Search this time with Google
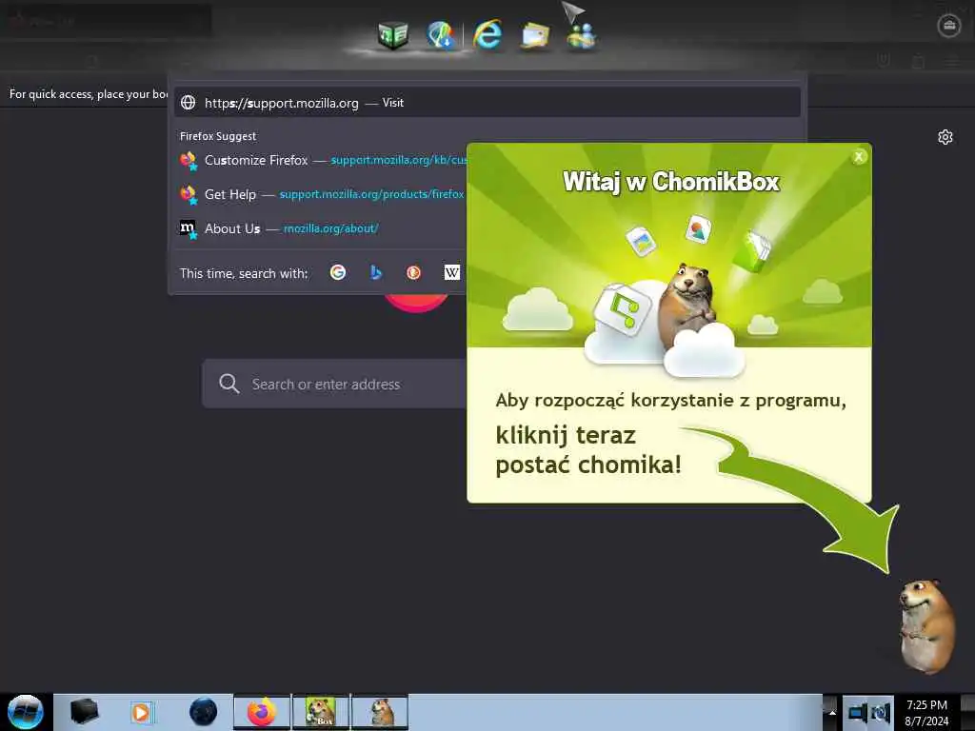Viewport: 975px width, 731px height. coord(338,272)
